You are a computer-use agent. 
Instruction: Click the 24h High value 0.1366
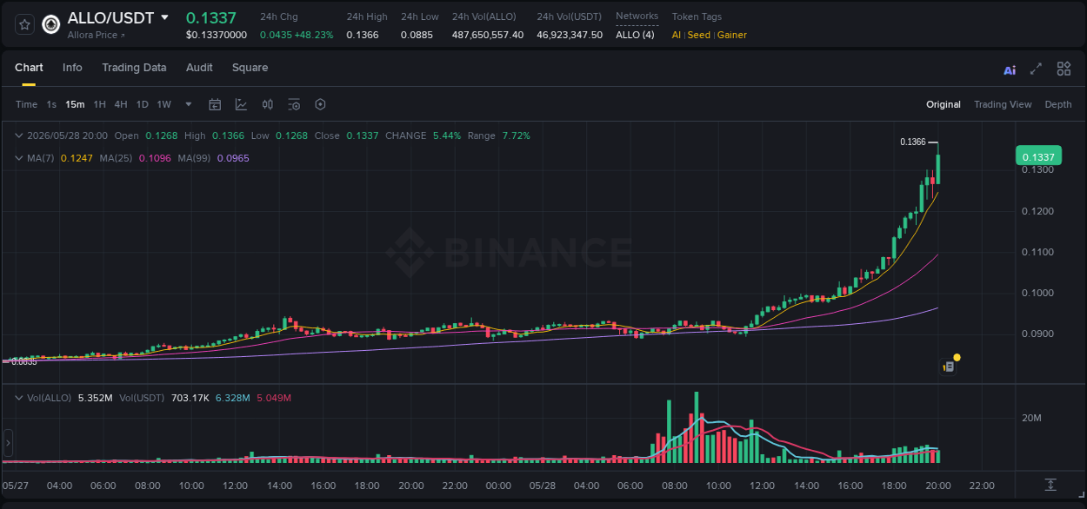point(363,35)
